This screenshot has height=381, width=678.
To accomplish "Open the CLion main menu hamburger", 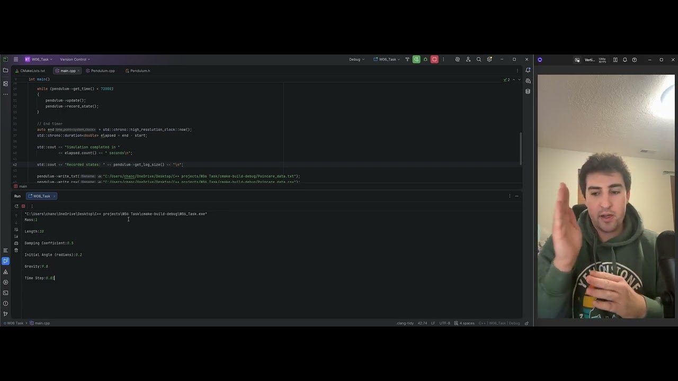I will (x=16, y=59).
